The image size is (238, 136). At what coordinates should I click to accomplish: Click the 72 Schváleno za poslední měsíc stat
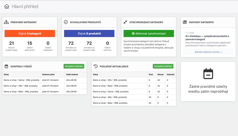pos(89,46)
